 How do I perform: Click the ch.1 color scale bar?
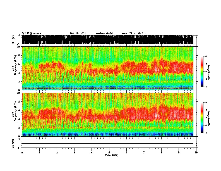point(202,72)
